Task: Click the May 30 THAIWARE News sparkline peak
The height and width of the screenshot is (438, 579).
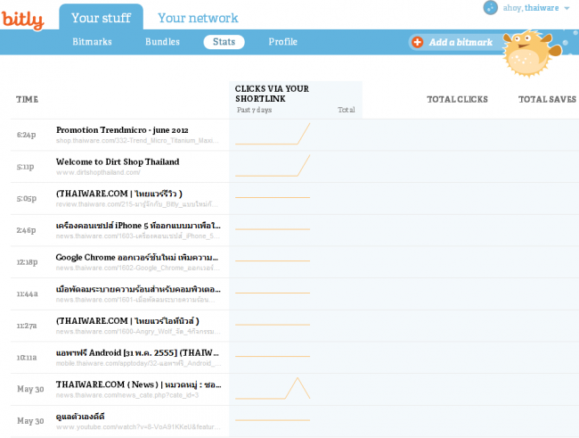Action: pos(298,378)
